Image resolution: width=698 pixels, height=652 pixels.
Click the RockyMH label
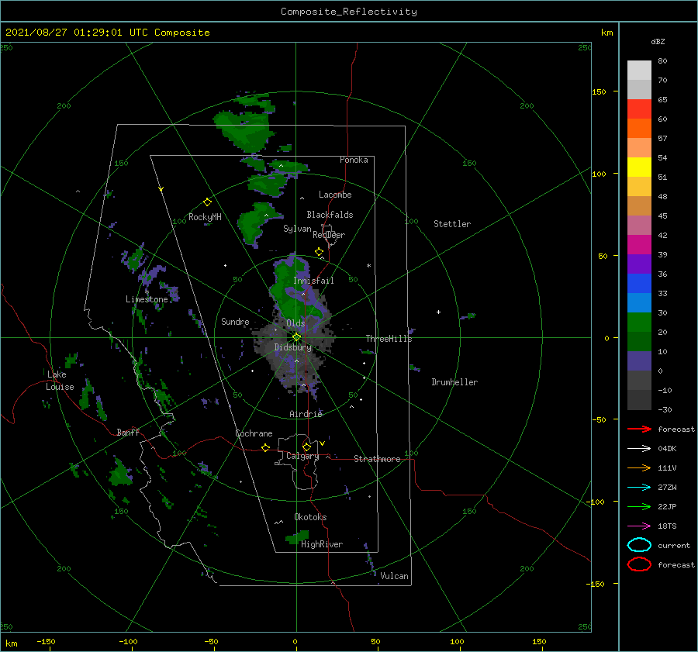(x=205, y=217)
